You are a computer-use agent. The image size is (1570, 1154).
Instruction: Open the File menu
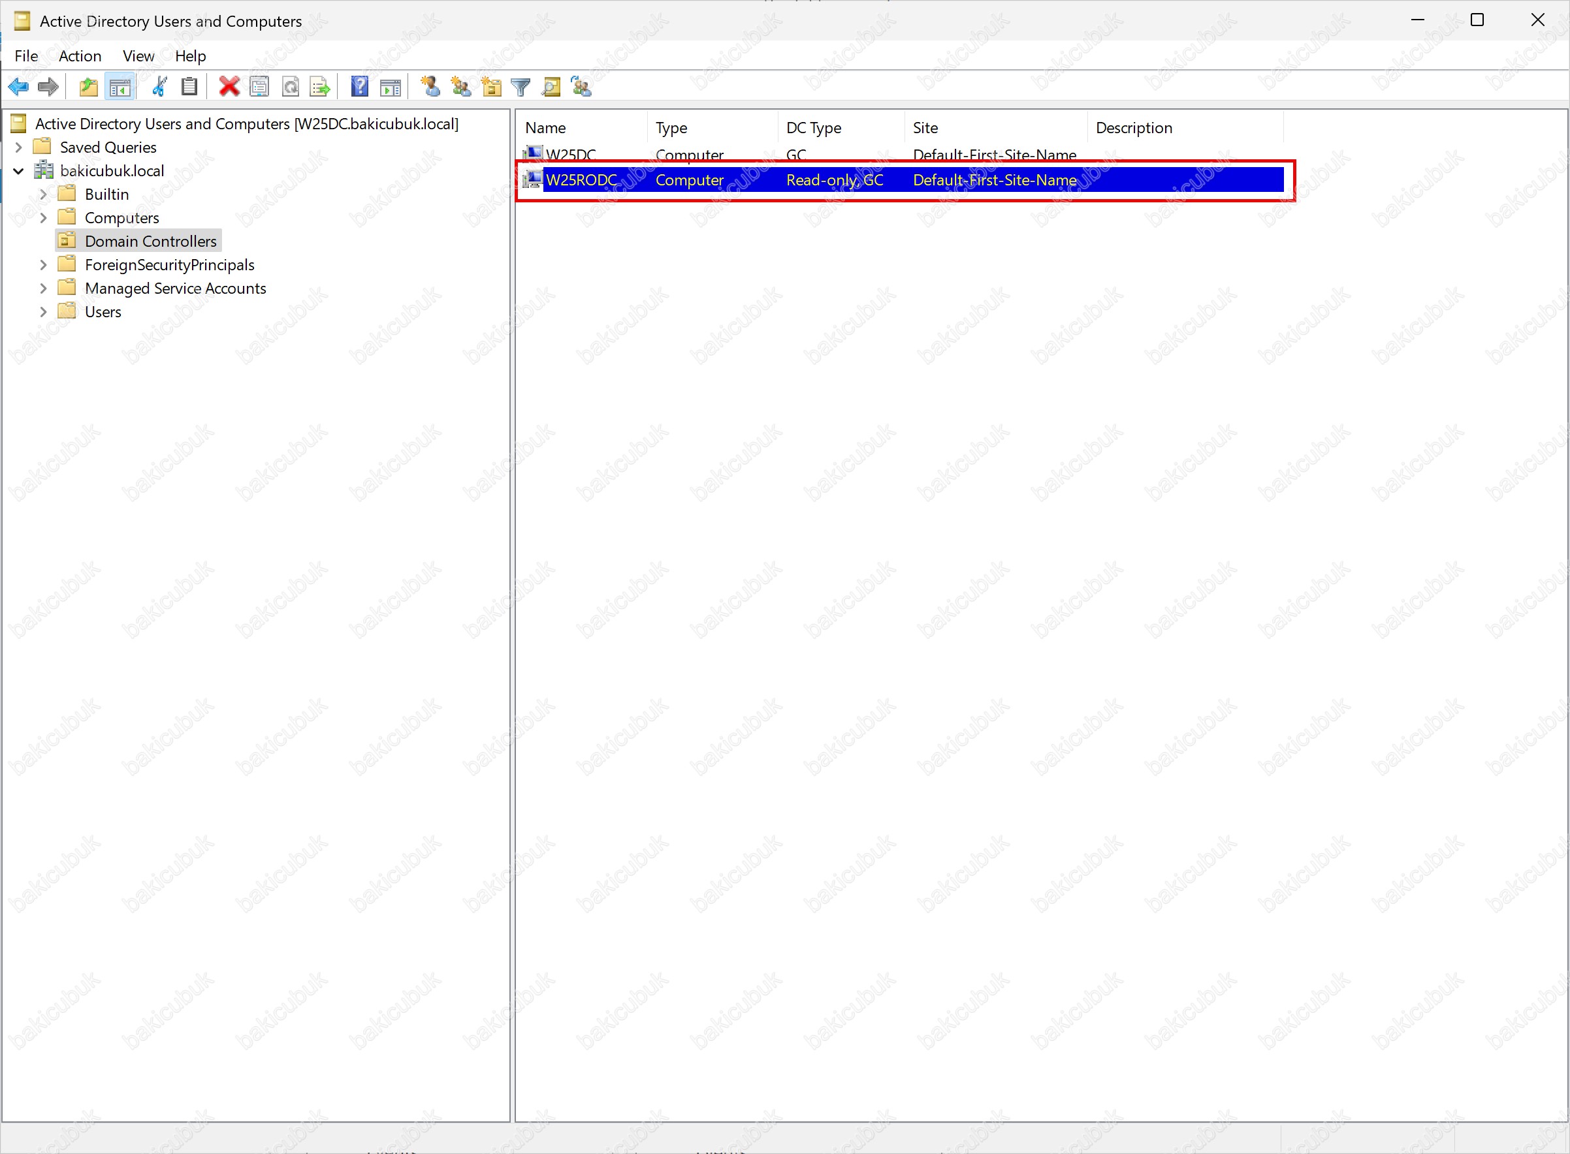[x=27, y=56]
